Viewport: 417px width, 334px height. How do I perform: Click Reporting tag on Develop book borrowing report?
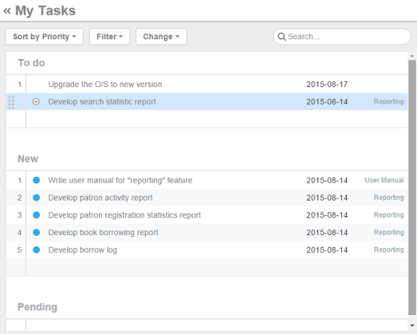coord(389,232)
